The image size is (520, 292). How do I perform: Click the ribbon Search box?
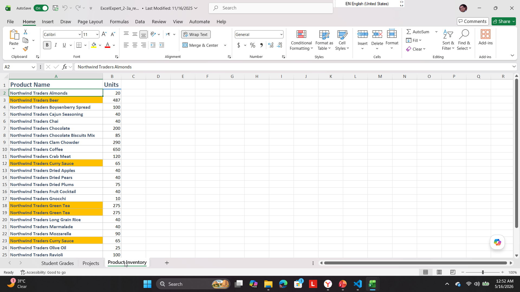click(x=271, y=8)
